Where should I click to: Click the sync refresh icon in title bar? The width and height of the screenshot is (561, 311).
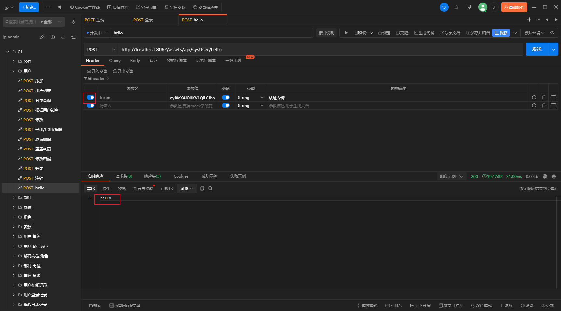coord(444,7)
